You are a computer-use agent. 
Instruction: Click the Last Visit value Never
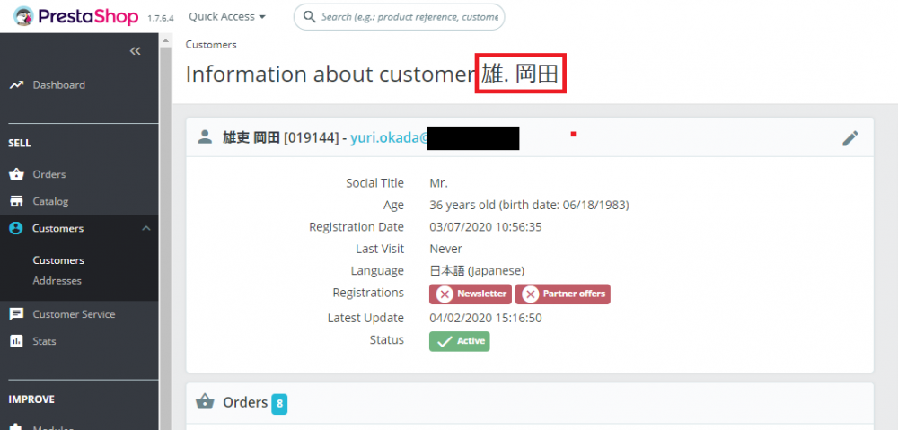pyautogui.click(x=445, y=249)
